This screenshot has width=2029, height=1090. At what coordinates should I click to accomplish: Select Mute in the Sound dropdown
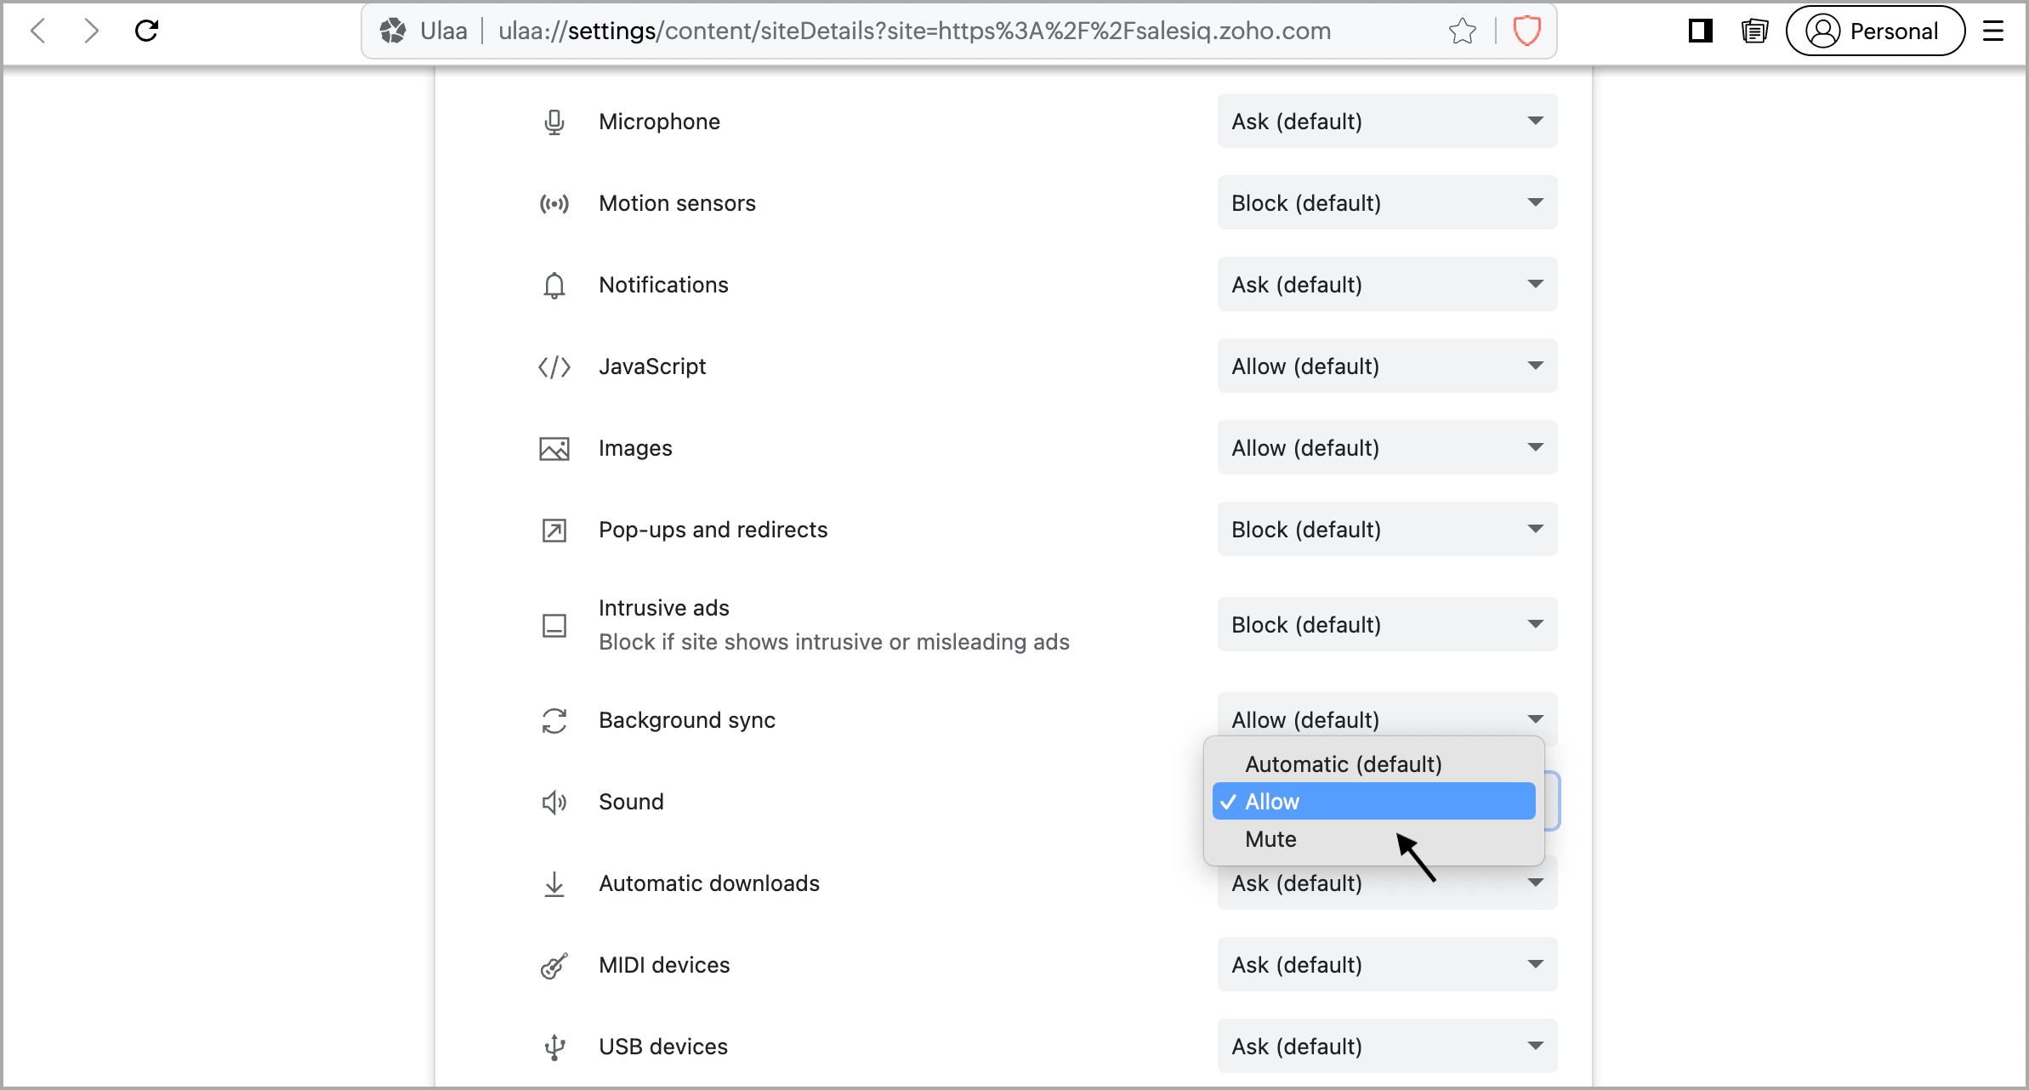[x=1271, y=839]
